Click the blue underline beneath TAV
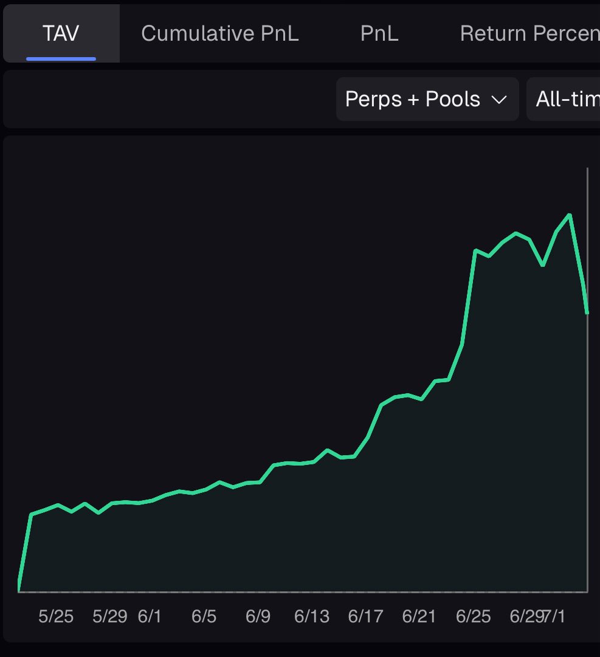This screenshot has height=657, width=600. coord(61,59)
